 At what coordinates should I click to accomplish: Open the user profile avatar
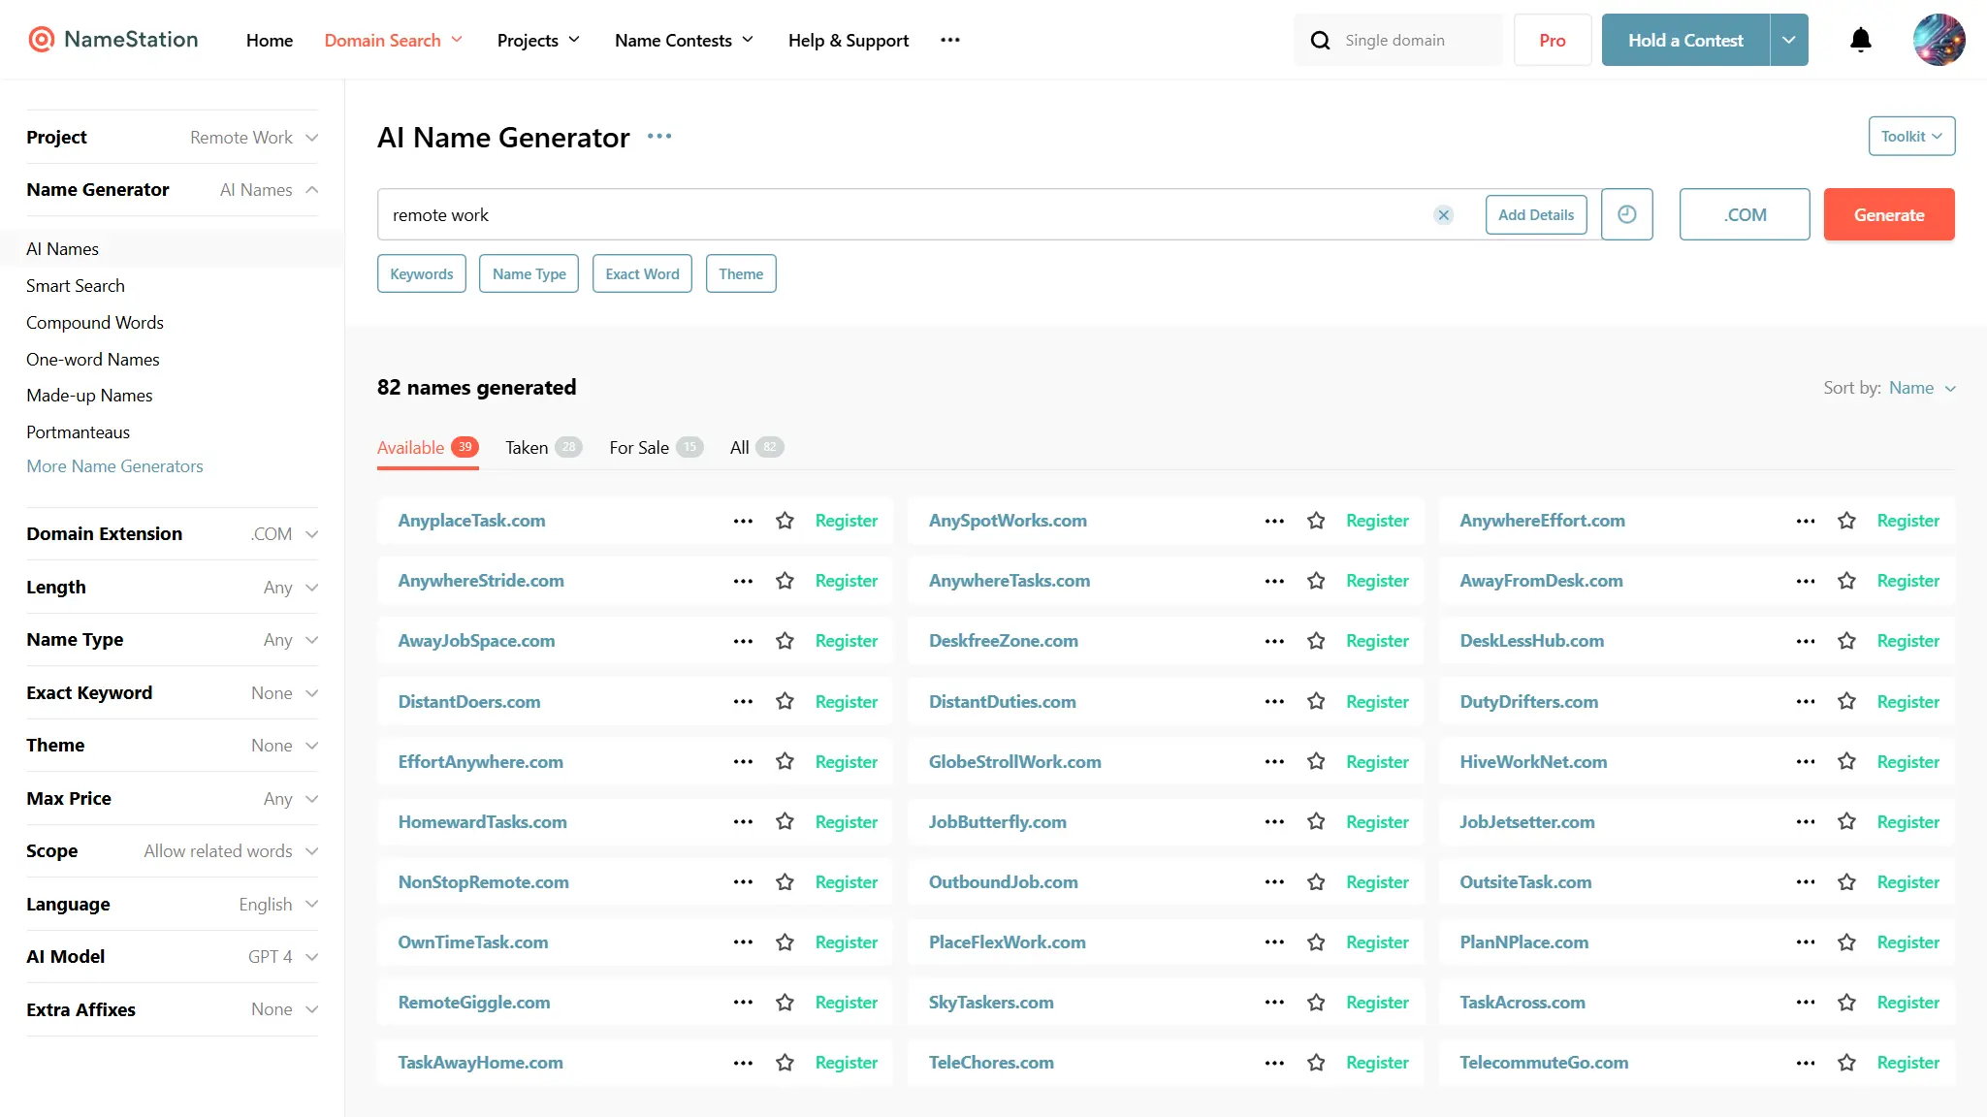coord(1938,40)
